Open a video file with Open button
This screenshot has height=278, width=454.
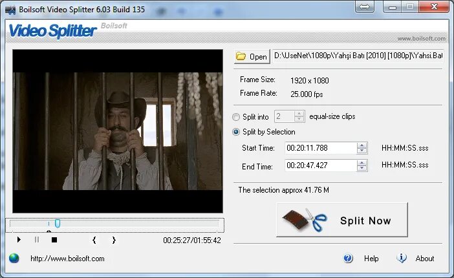point(252,56)
